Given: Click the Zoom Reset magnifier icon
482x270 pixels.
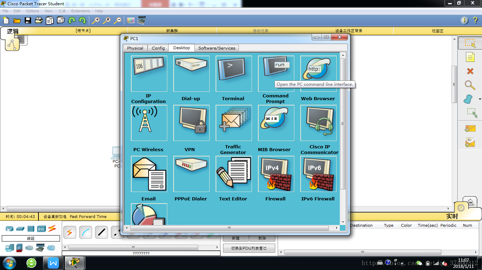Looking at the screenshot, I should (x=107, y=20).
